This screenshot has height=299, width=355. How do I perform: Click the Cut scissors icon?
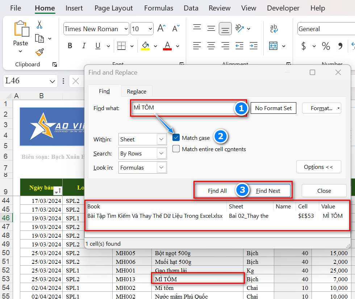[39, 25]
